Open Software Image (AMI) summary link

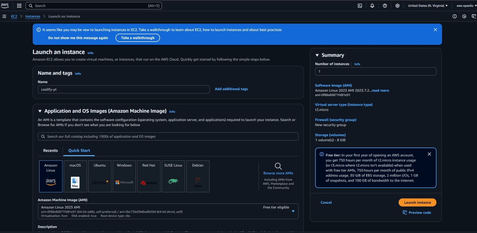[x=333, y=85]
